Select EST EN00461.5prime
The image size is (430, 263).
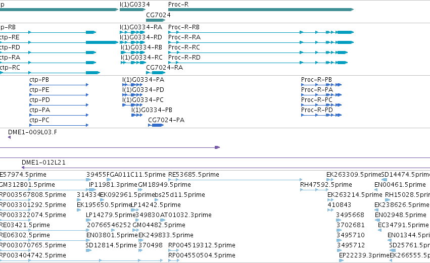400,185
